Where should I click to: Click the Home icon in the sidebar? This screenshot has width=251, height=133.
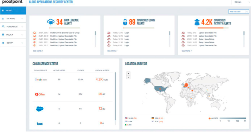coord(3,10)
